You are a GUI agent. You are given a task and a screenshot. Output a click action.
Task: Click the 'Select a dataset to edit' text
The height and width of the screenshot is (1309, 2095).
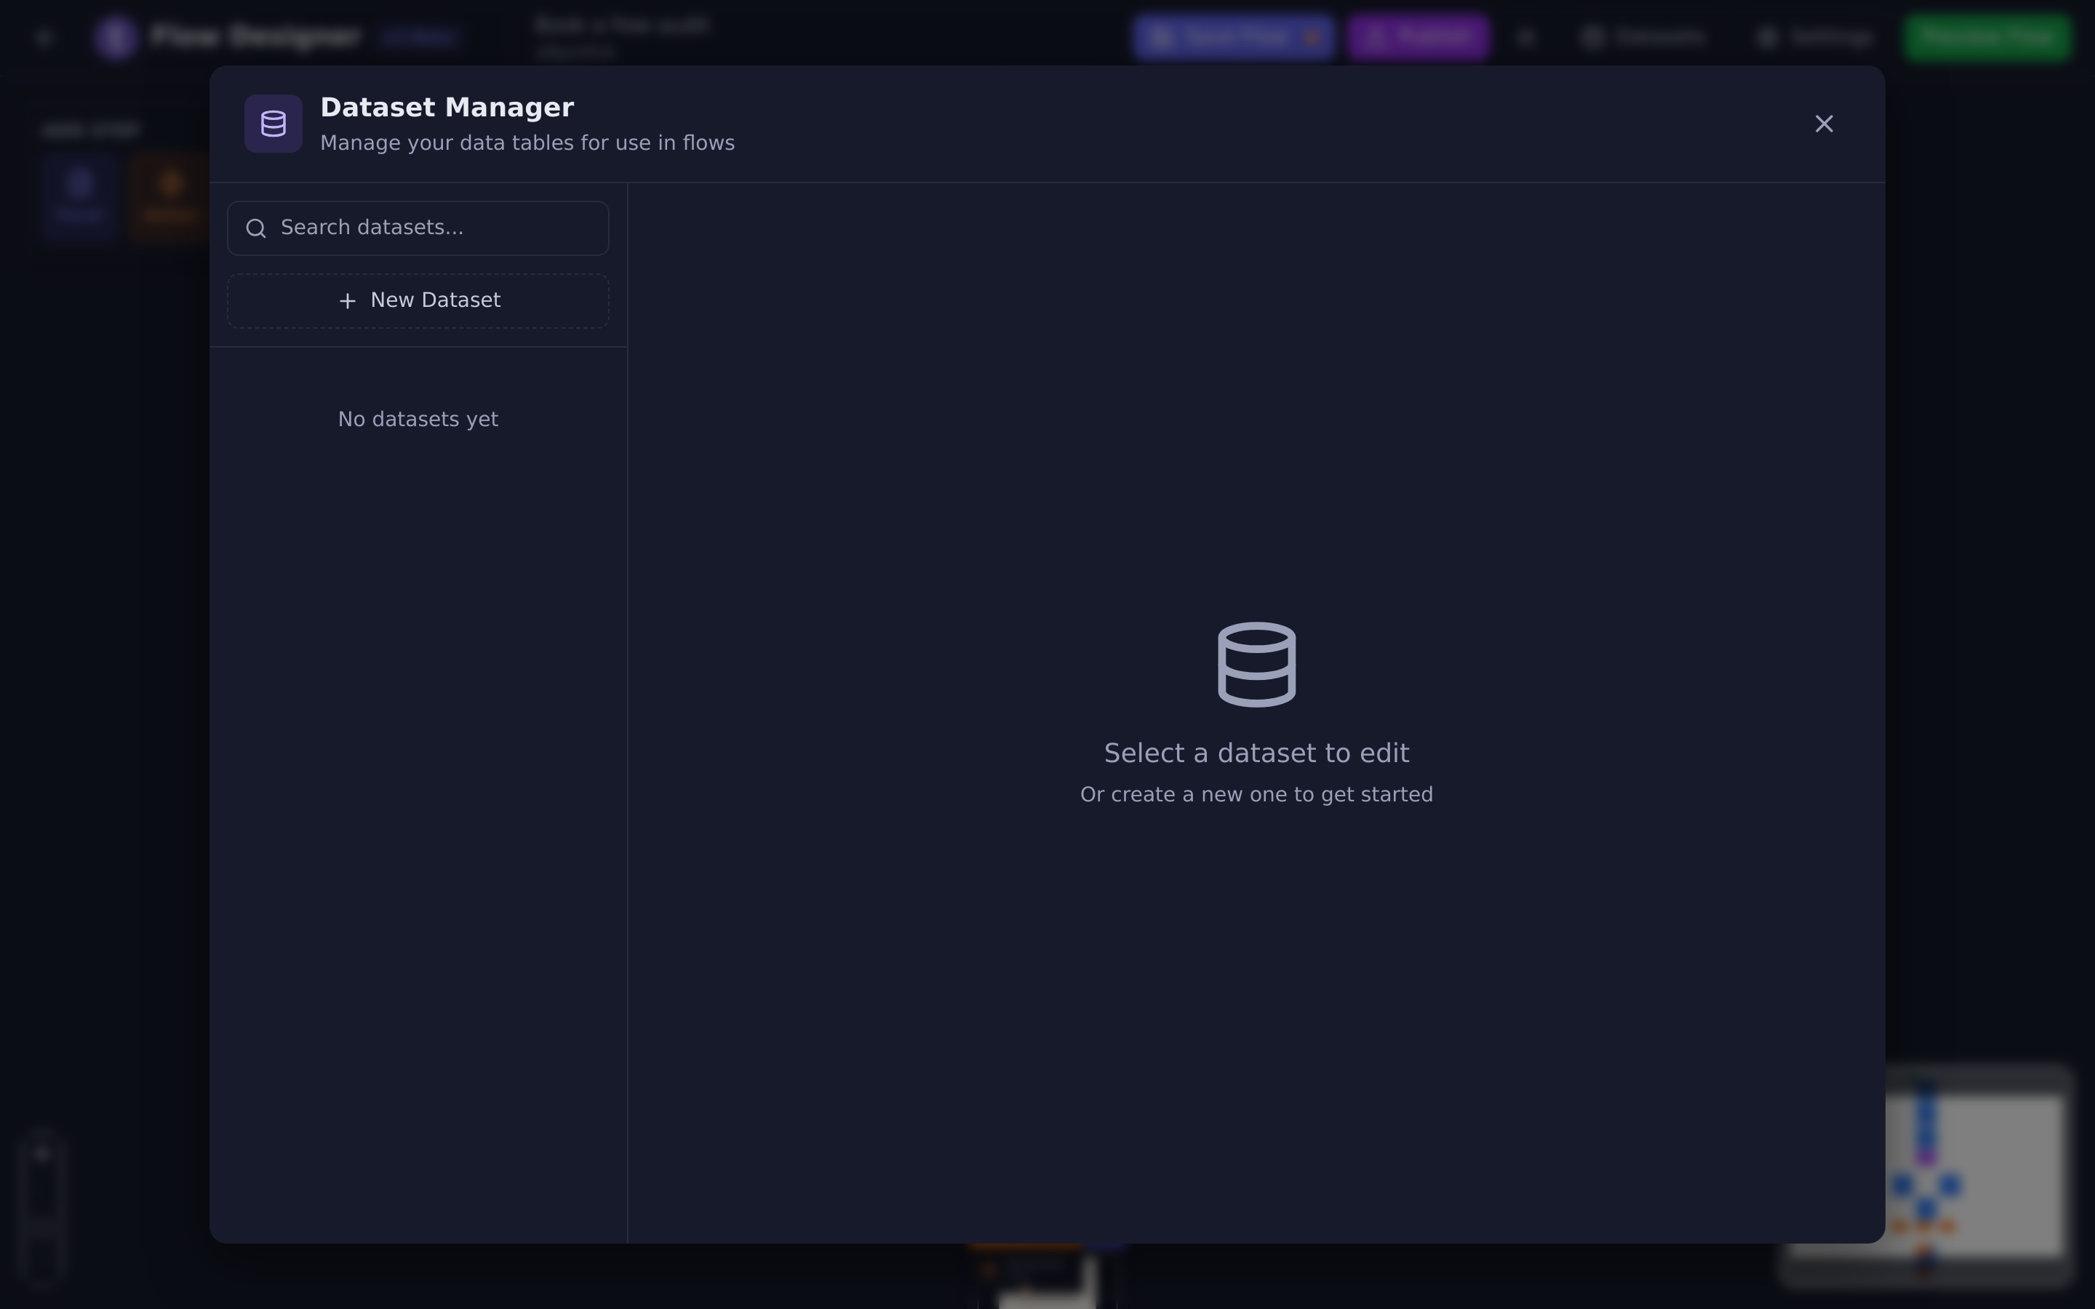1256,753
